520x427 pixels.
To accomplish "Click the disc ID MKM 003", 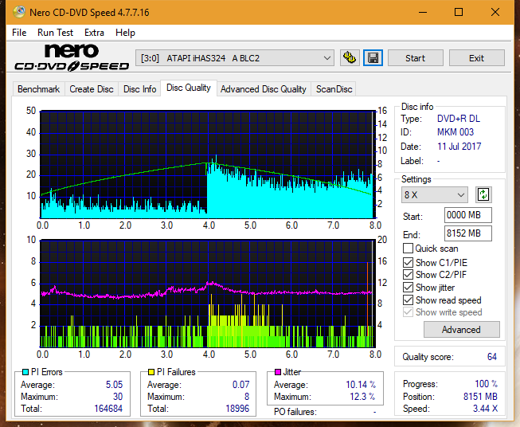I will (x=455, y=132).
